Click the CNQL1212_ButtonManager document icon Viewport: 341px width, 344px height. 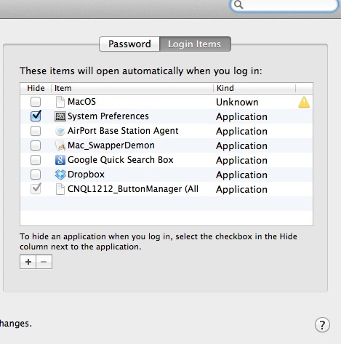60,189
